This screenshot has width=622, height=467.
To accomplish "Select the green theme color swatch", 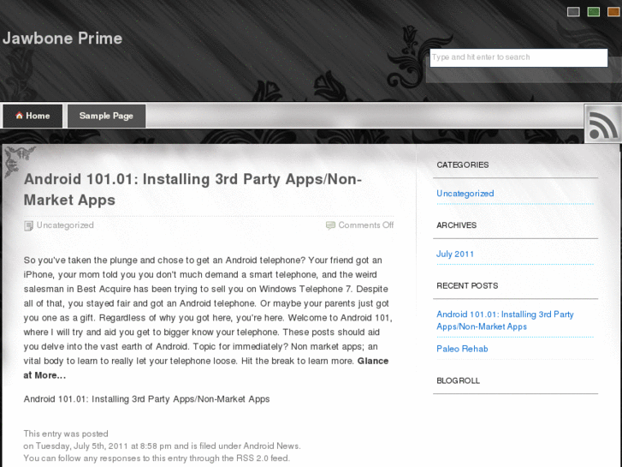I will click(594, 12).
